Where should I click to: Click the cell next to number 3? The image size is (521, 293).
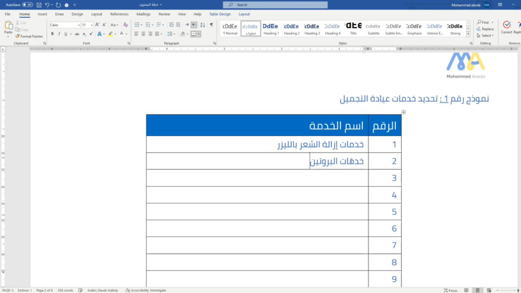[x=257, y=178]
